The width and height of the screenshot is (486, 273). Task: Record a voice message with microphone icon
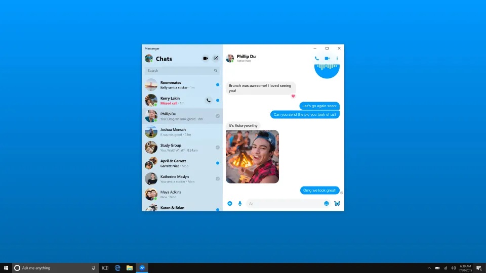click(x=240, y=203)
